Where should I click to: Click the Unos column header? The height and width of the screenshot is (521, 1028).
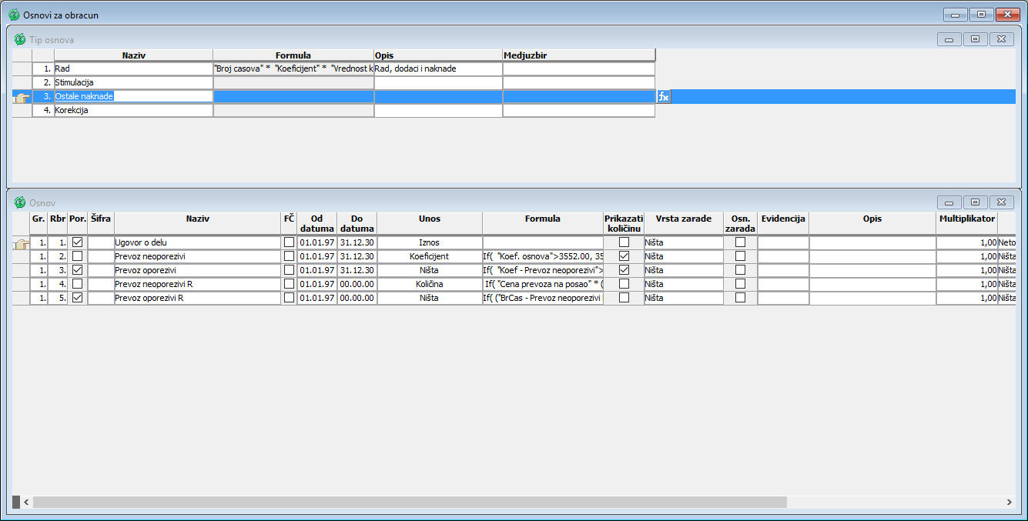[430, 223]
